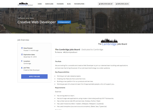This screenshot has width=153, height=110.
Task: Click 'Has strong desire to learn' bullet
Action: coord(66,96)
